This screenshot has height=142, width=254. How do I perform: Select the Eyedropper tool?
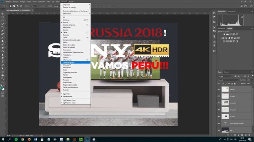tap(2, 31)
